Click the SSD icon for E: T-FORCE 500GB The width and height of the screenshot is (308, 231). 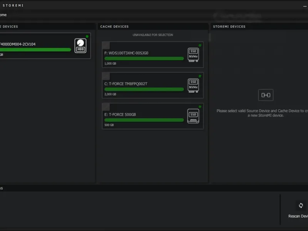click(193, 116)
